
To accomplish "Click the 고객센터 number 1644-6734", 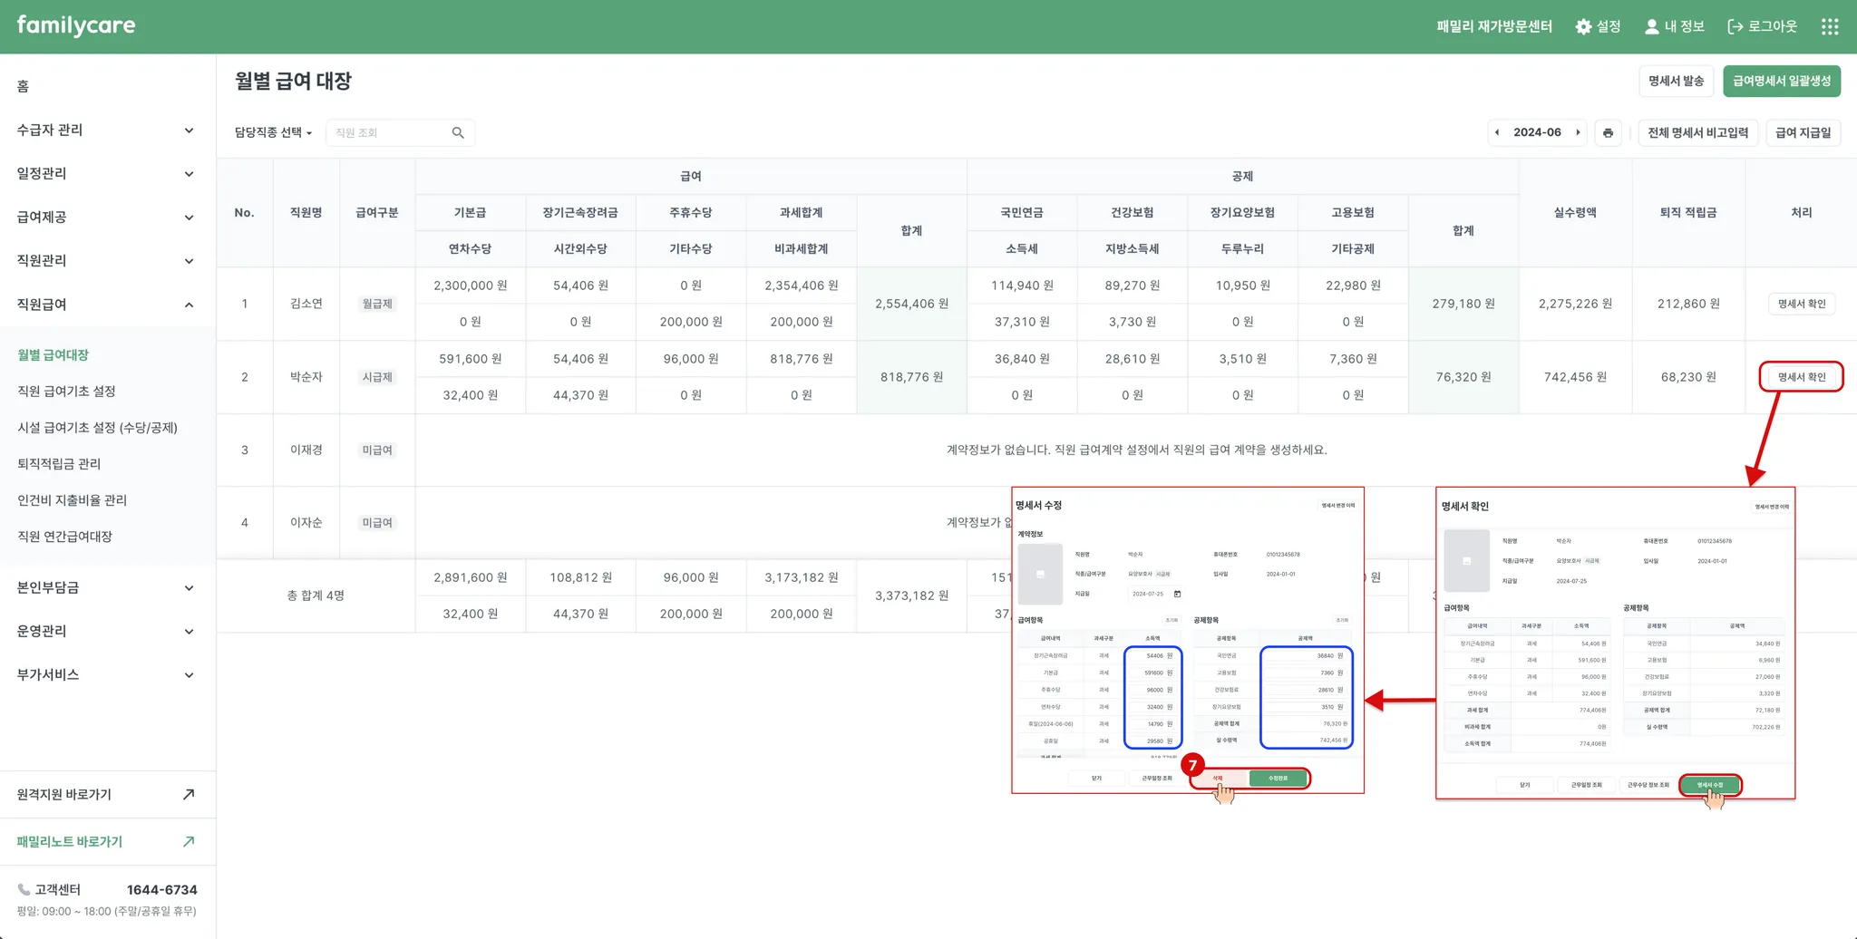I will (x=161, y=889).
